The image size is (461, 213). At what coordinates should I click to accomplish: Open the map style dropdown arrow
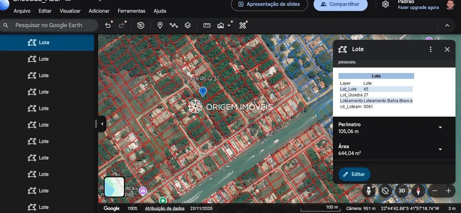tap(229, 26)
